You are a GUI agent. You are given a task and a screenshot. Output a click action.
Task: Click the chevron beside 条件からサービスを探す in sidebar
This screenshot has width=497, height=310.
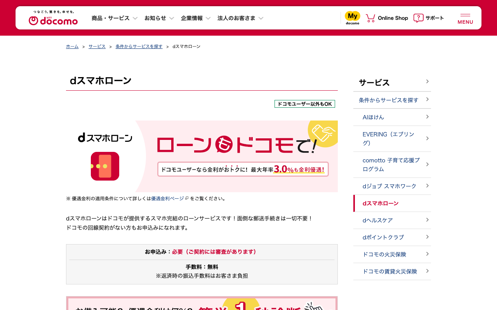tap(427, 100)
